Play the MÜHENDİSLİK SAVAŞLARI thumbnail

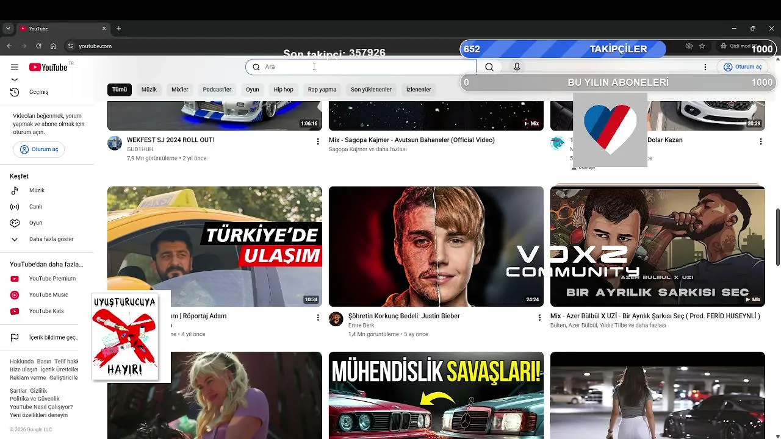click(436, 395)
